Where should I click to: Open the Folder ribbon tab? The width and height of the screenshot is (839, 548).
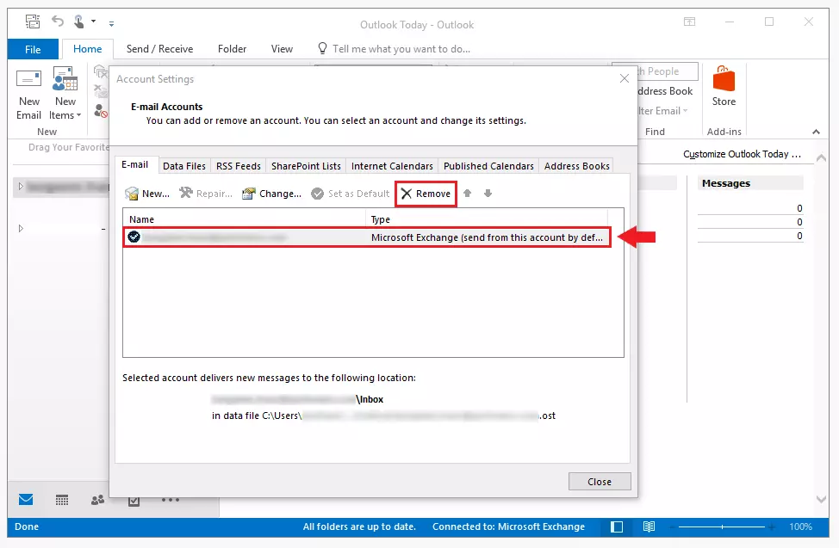[232, 49]
